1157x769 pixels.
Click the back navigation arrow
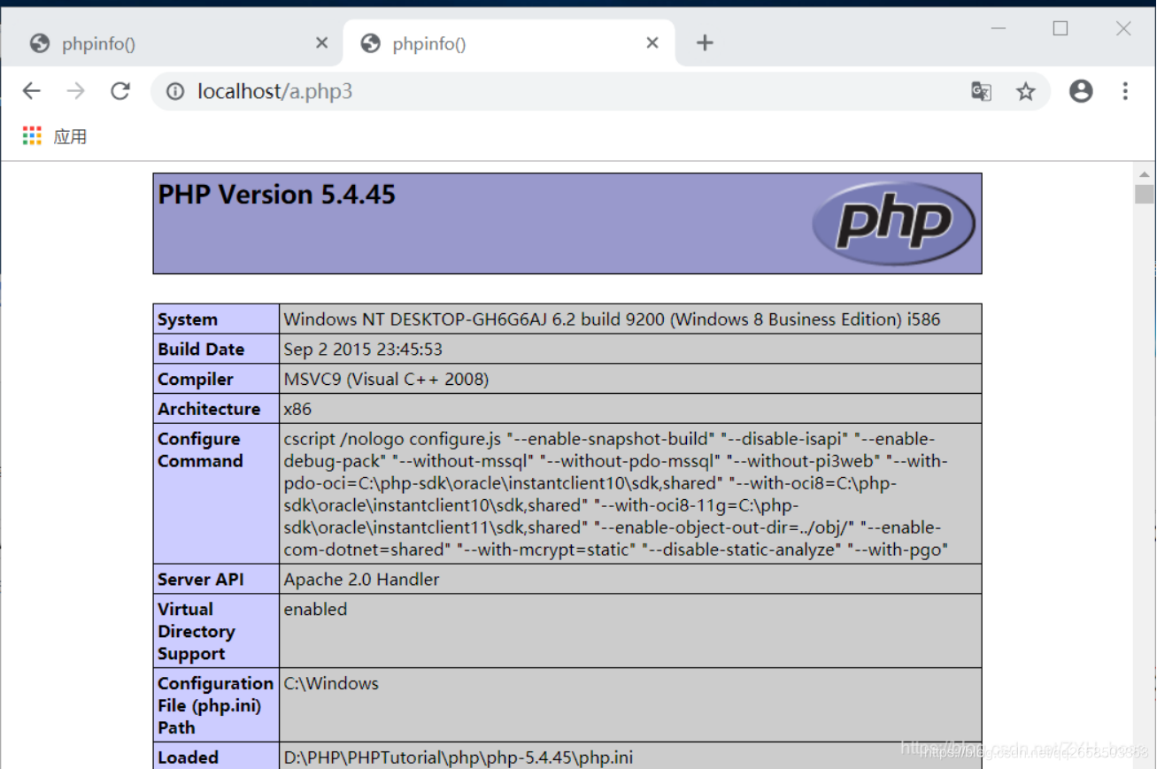(x=32, y=90)
